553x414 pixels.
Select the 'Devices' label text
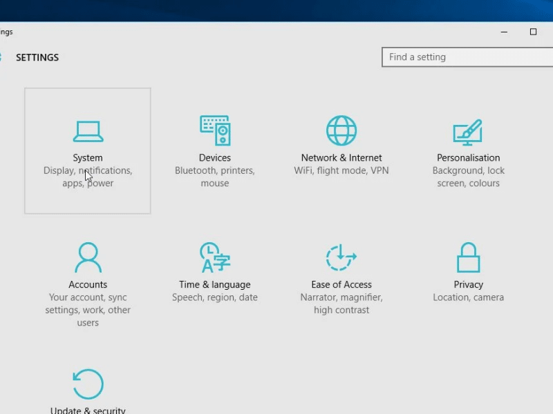[x=214, y=158]
